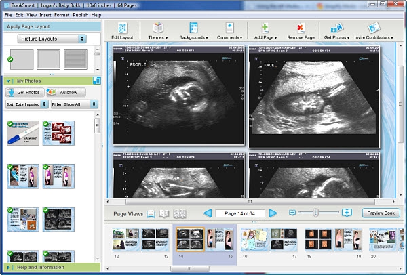Viewport: 407px width, 275px height.
Task: Select page 12 thumbnail in filmstrip
Action: [125, 240]
